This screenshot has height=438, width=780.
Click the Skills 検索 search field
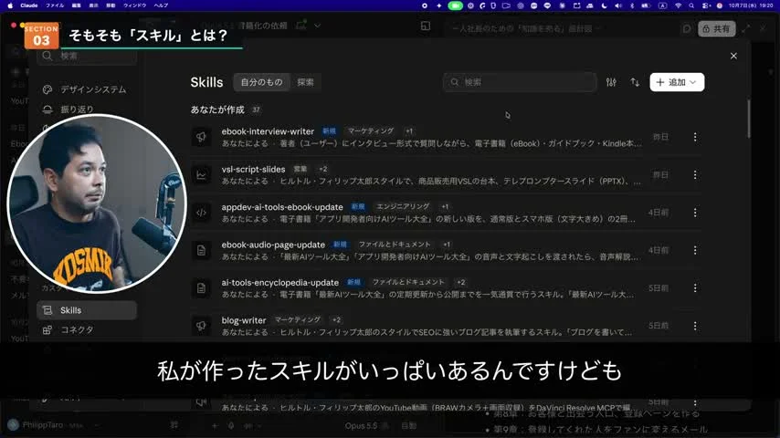pos(520,82)
